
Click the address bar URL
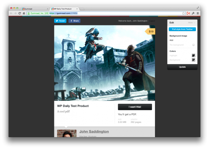pos(63,13)
